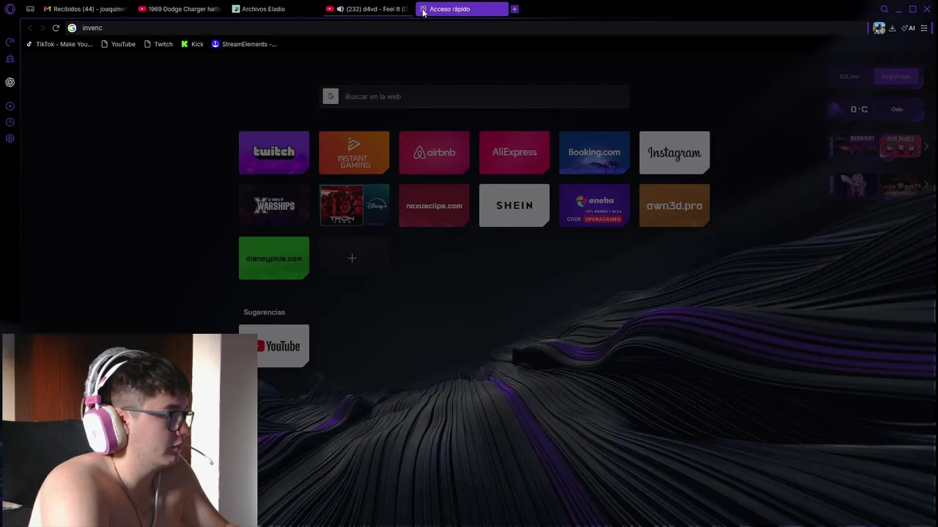Open the disneyplus.com speed dial tile
The image size is (938, 527).
point(274,258)
